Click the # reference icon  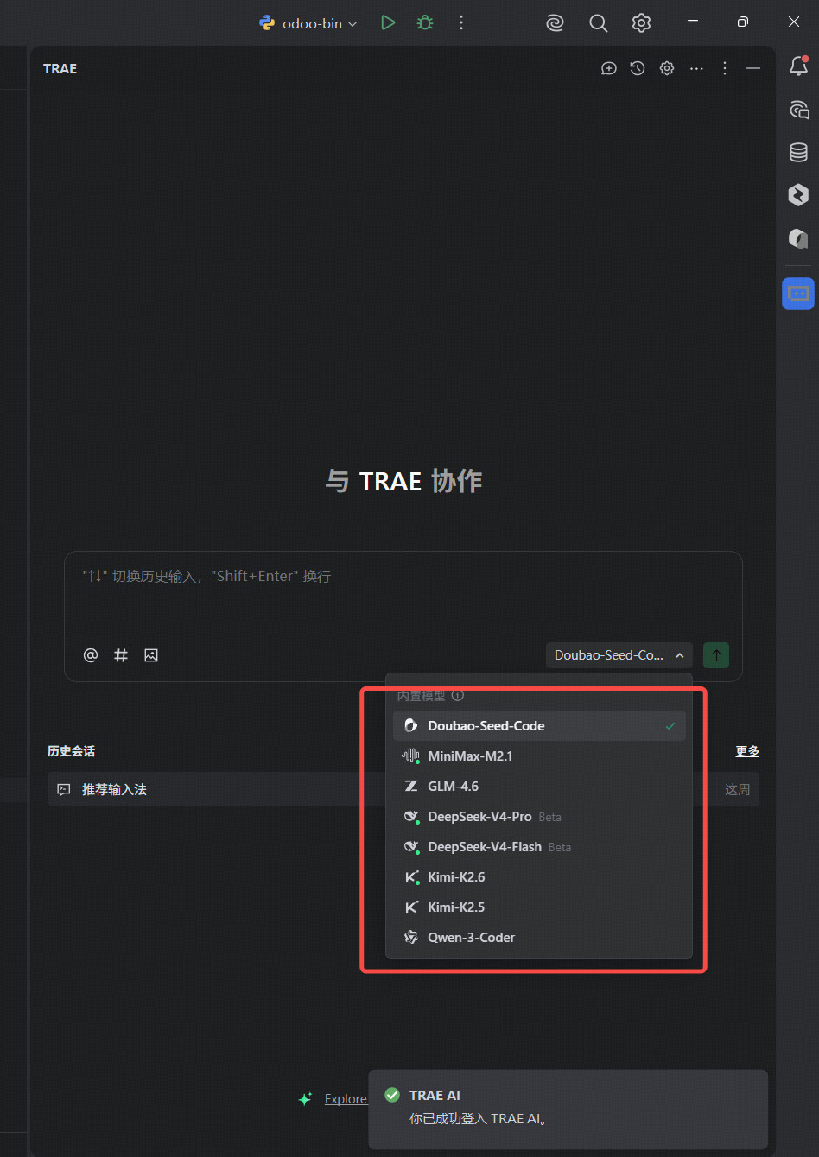click(x=121, y=655)
